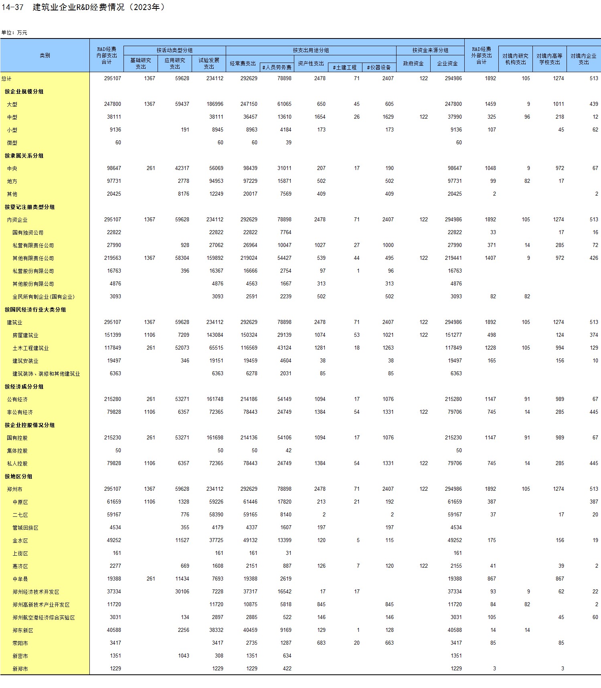Click the 国有独资公司 row label
601x688 pixels.
(x=28, y=233)
